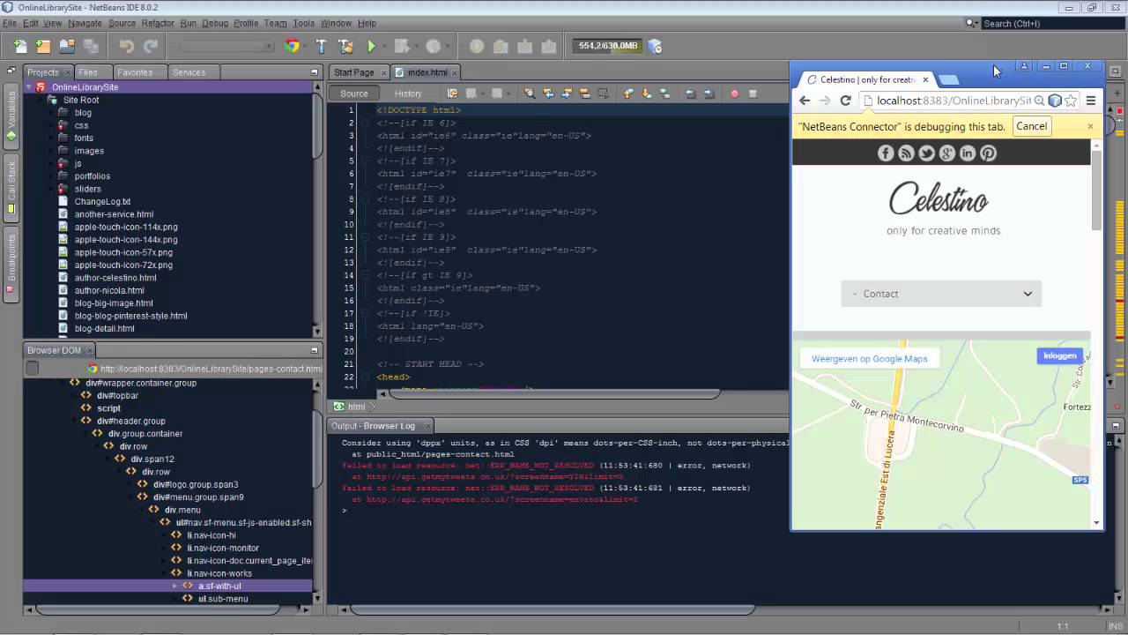
Task: Click the Clean and Build broom-hammer icon
Action: click(345, 46)
